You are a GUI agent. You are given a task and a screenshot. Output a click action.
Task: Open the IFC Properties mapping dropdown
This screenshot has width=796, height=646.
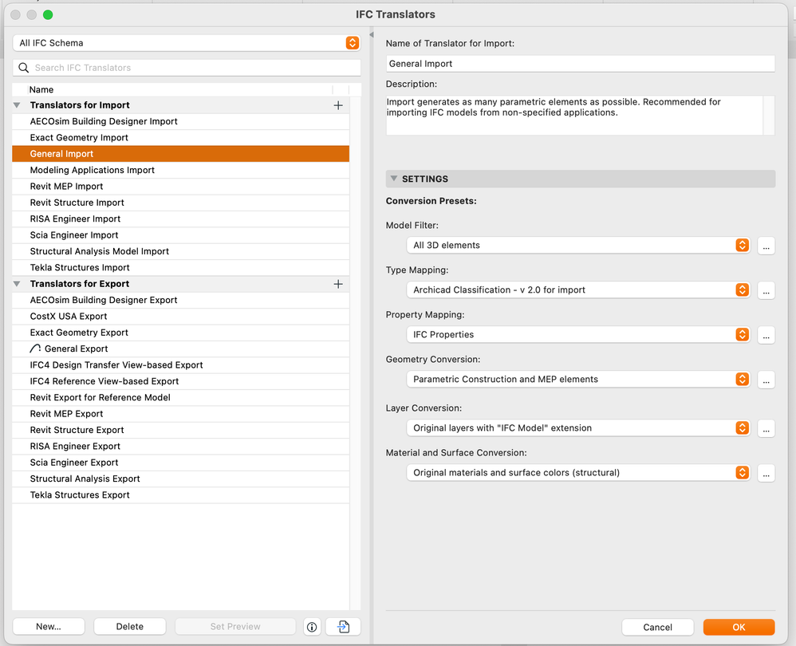tap(578, 334)
